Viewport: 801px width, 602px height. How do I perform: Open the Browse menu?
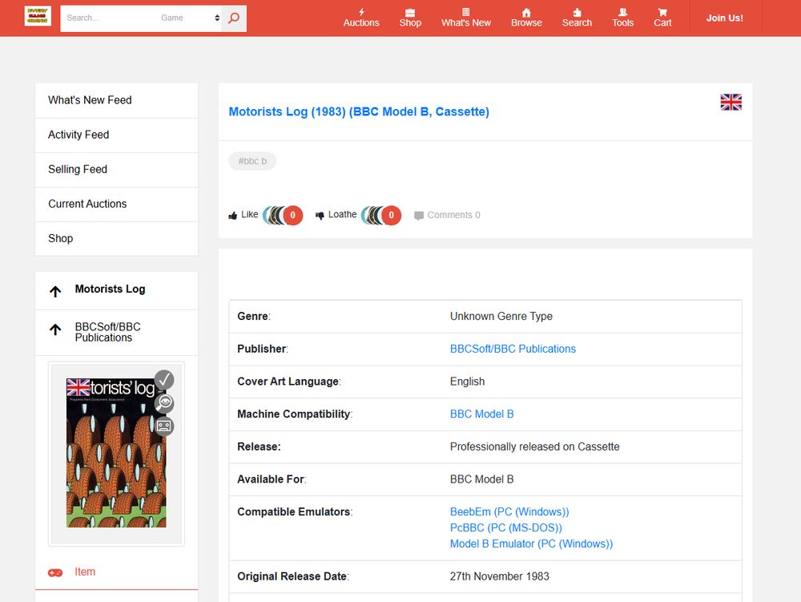pos(526,18)
